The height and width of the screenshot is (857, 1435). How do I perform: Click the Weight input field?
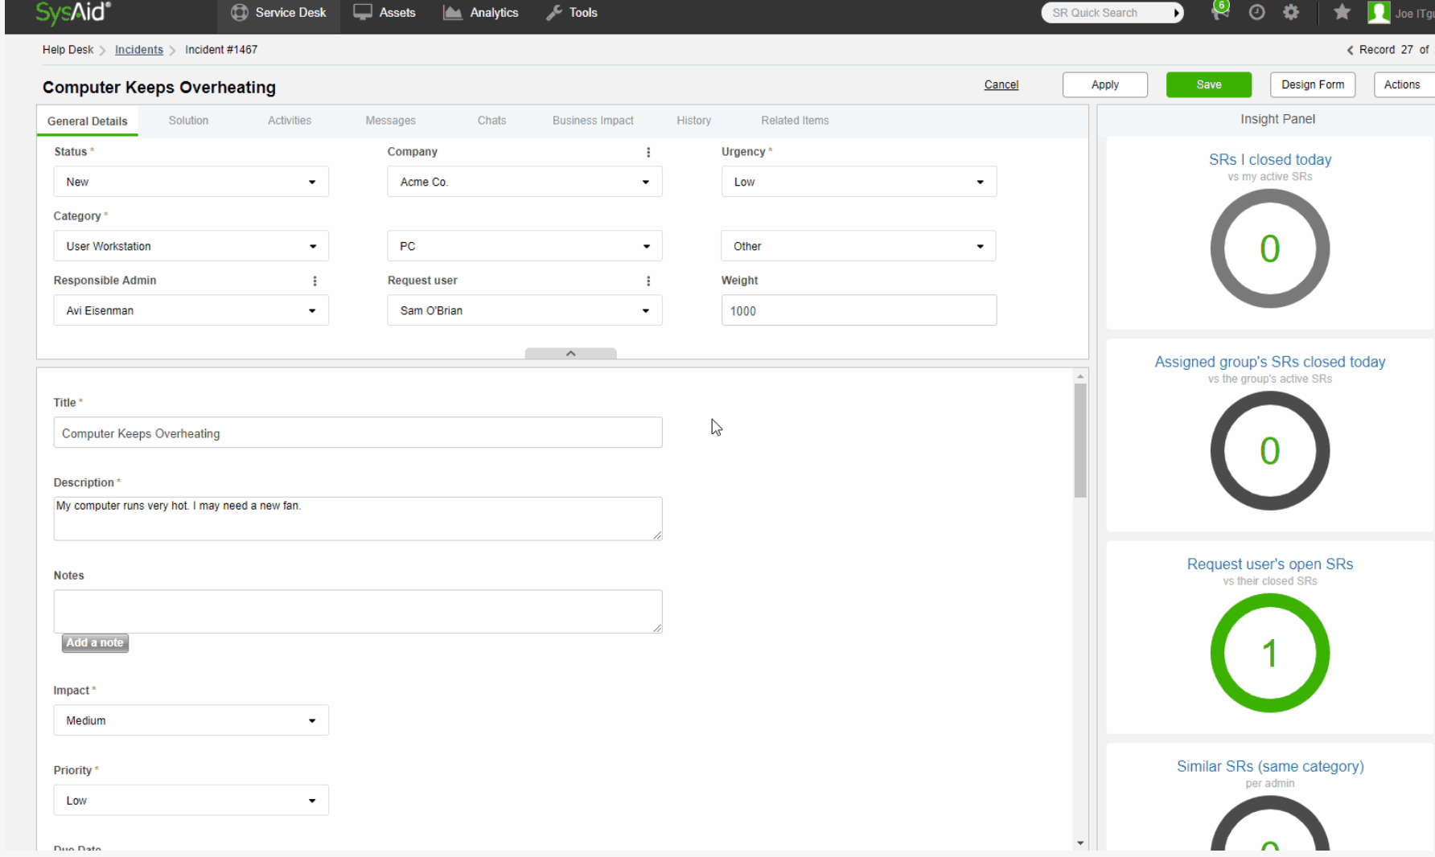[859, 310]
